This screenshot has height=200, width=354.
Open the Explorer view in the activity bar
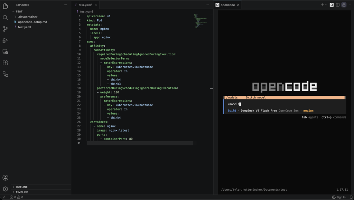(x=5, y=6)
